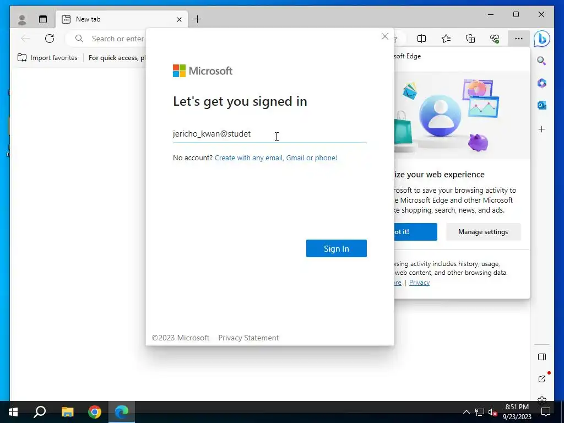This screenshot has width=564, height=423.
Task: Open the Bing Chat sidebar icon
Action: pyautogui.click(x=542, y=39)
